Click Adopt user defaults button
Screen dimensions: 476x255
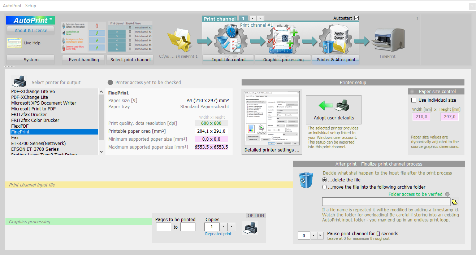[x=333, y=110]
